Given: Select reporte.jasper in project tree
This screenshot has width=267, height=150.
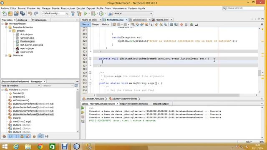Looking at the screenshot, I should pyautogui.click(x=27, y=48).
